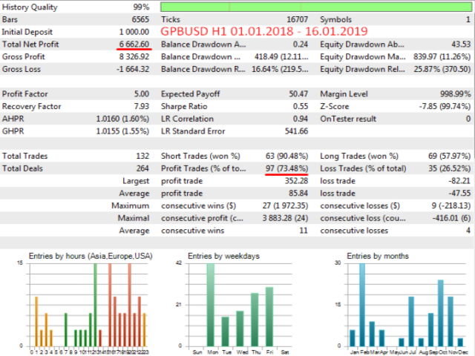Select the Recovery Factor value 7.93

point(142,107)
